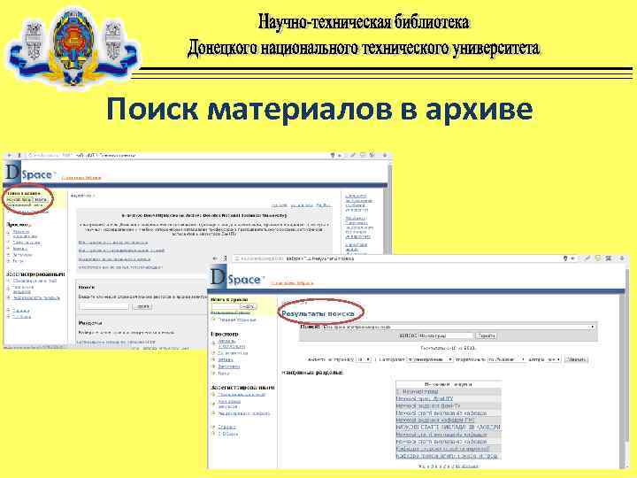Open the sort-by dropdown in results options
This screenshot has height=478, width=637.
pyautogui.click(x=430, y=359)
